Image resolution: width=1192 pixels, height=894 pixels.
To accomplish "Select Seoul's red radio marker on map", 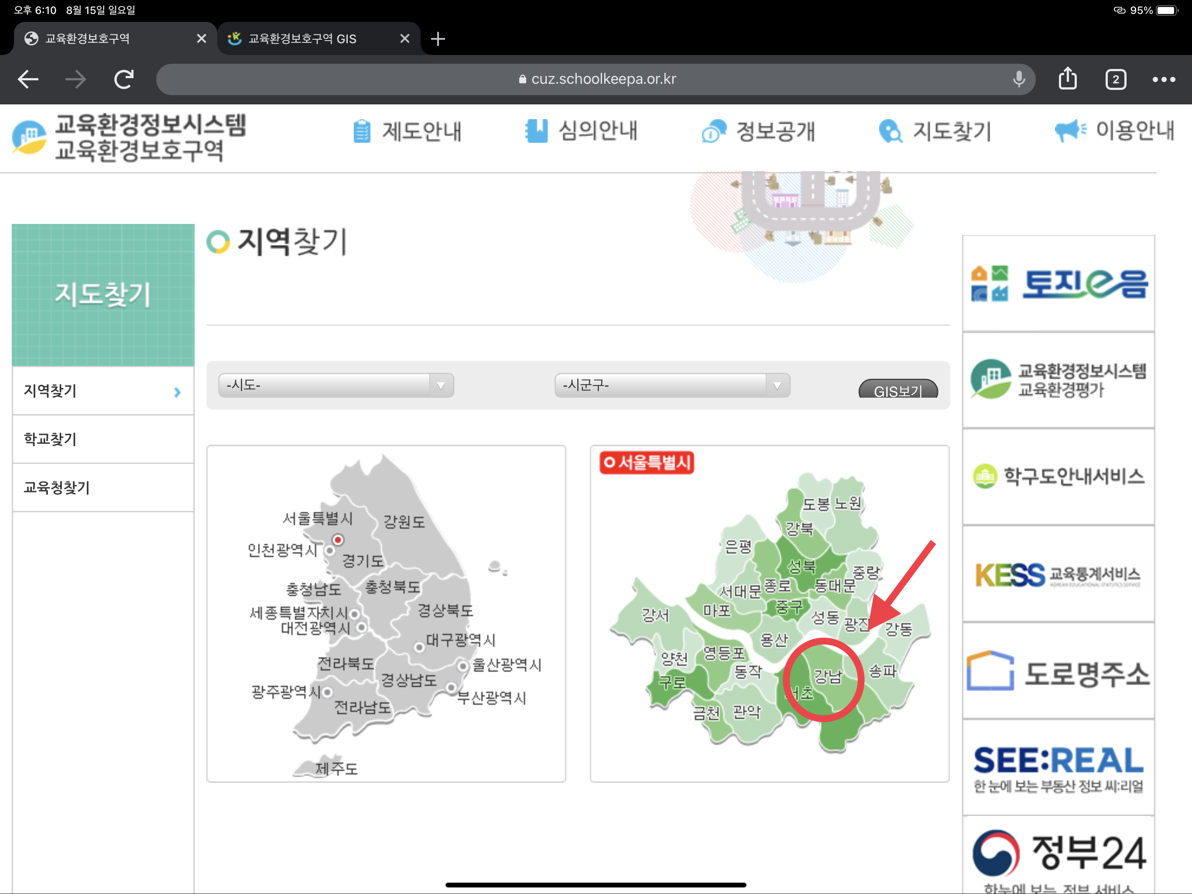I will click(338, 539).
